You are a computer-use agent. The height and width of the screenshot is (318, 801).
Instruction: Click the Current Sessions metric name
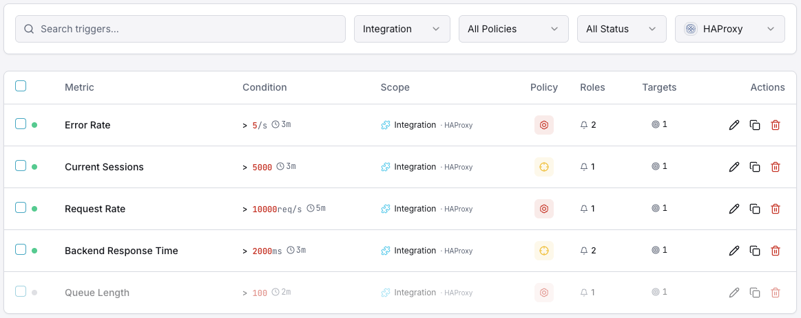coord(104,167)
